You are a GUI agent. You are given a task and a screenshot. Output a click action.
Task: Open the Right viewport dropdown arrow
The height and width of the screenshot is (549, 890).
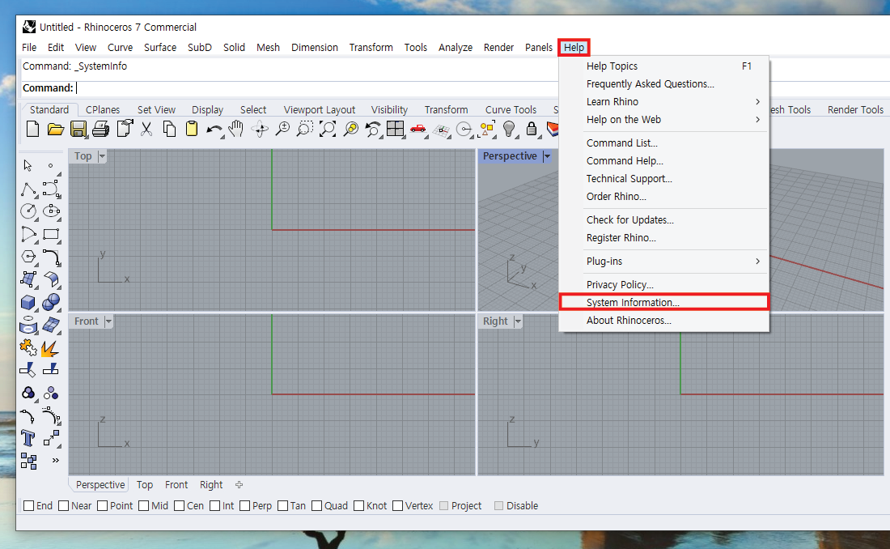tap(518, 321)
